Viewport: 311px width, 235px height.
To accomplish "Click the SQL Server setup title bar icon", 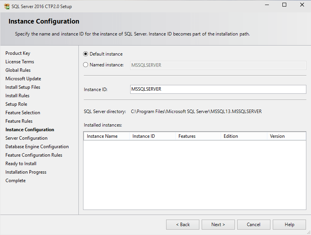I will 7,6.
